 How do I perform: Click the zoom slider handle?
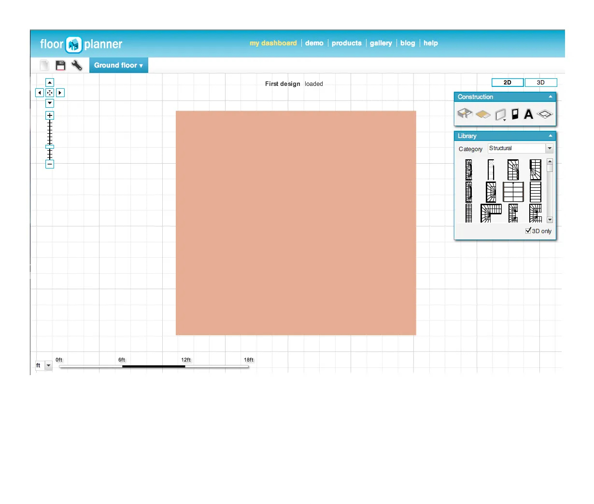50,147
